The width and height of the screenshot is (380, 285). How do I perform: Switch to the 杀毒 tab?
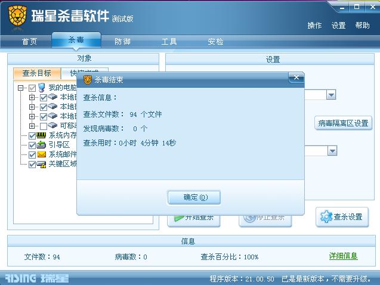tap(76, 40)
